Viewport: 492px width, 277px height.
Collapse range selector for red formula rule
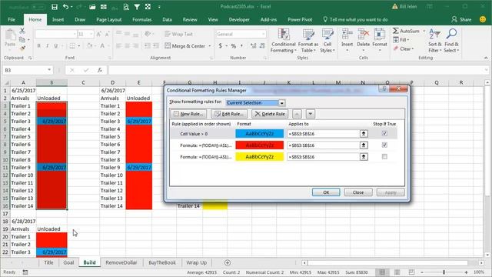[x=364, y=145]
